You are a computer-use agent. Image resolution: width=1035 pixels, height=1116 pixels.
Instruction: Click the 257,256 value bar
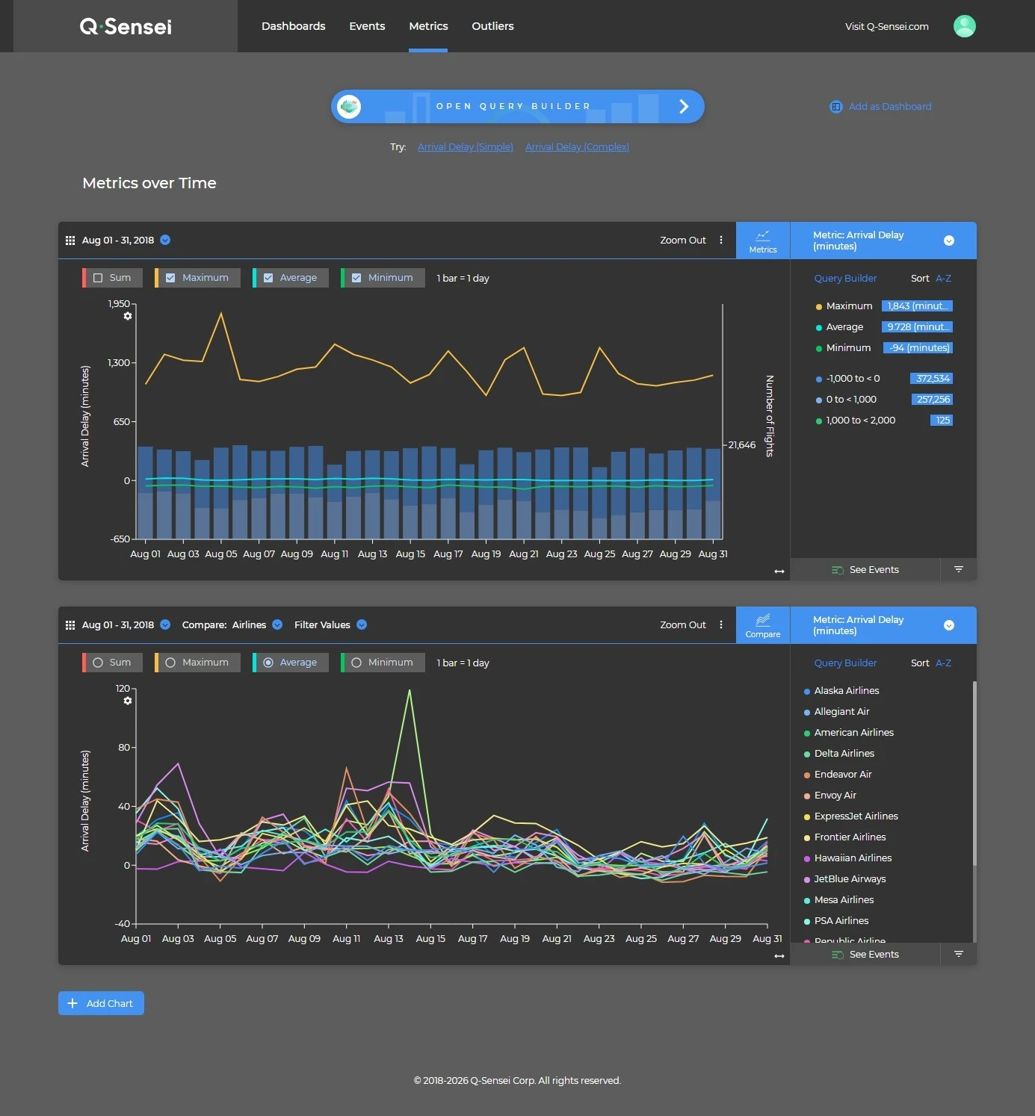click(931, 400)
